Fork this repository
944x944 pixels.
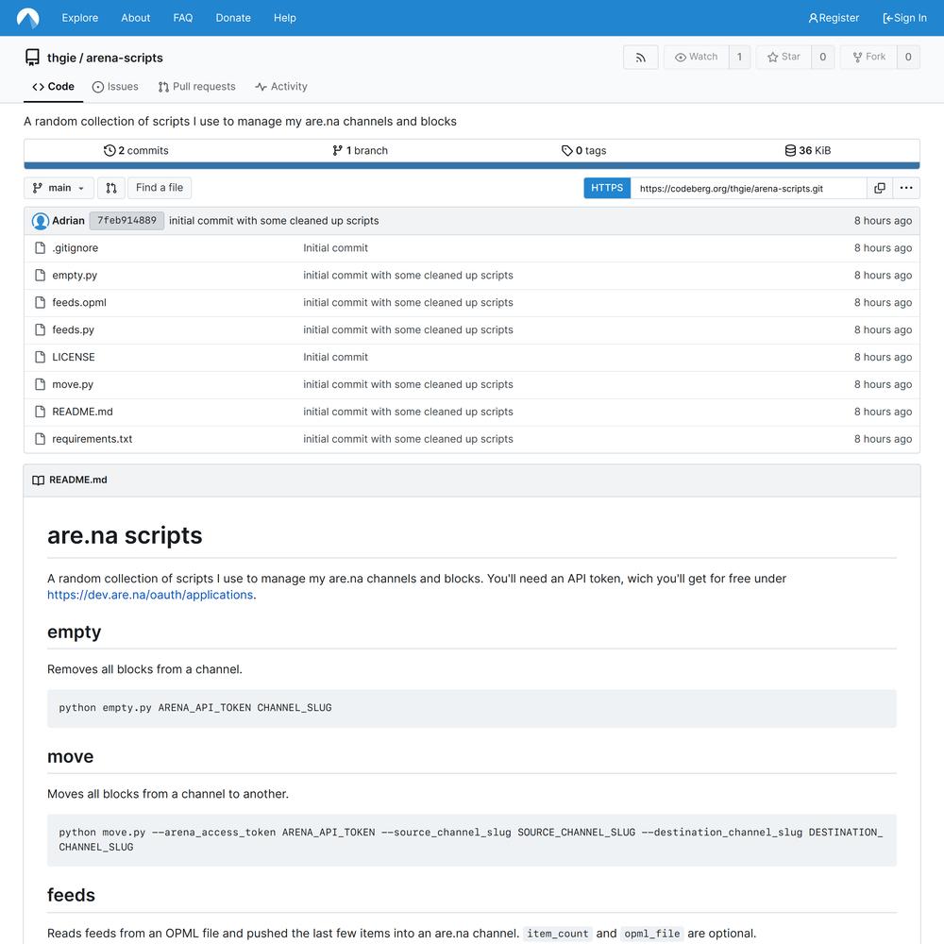click(x=868, y=58)
